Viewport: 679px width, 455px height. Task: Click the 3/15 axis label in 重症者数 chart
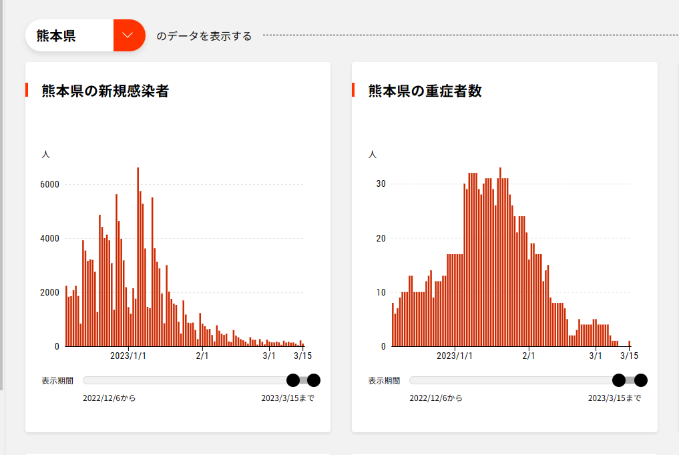[629, 356]
